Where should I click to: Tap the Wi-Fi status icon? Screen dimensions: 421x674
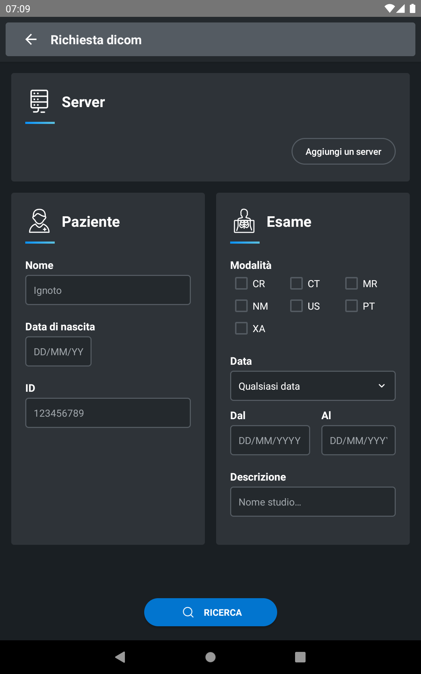(x=389, y=8)
